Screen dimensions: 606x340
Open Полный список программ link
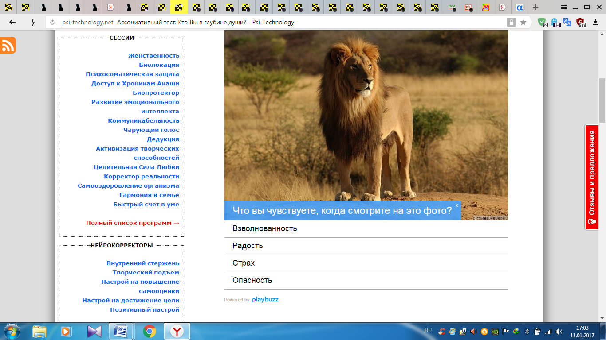click(x=133, y=223)
